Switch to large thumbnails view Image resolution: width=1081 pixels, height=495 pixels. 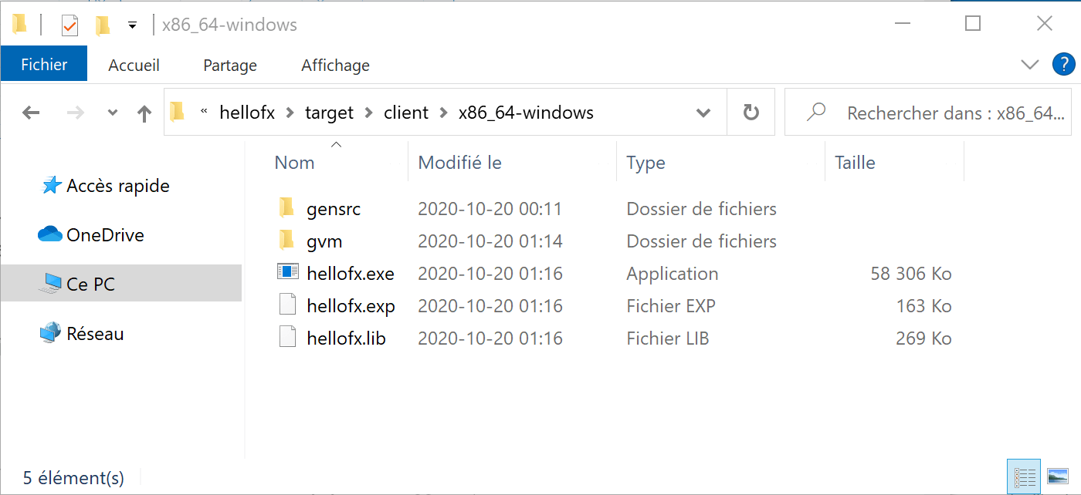pos(1059,476)
